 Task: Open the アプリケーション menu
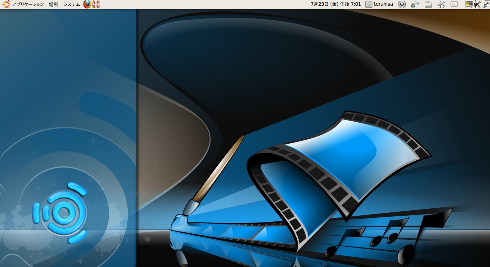click(28, 4)
